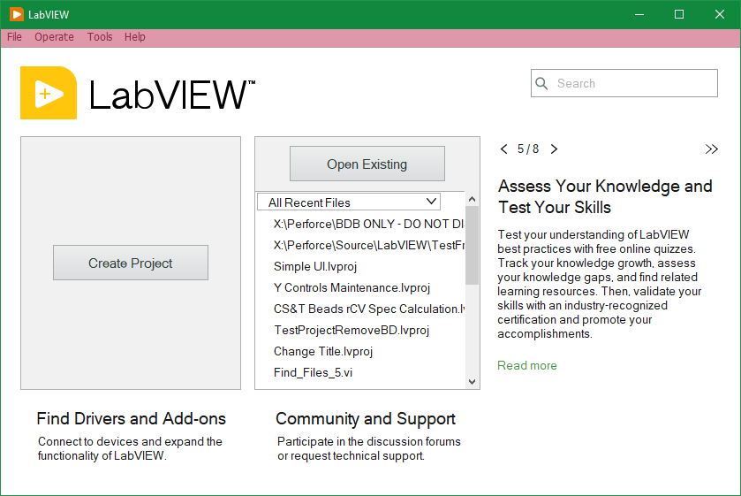Open the File menu
741x496 pixels.
click(14, 37)
